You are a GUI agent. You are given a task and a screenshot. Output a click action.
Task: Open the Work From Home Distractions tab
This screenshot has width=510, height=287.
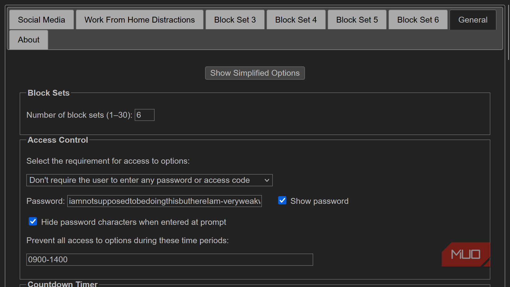point(139,19)
